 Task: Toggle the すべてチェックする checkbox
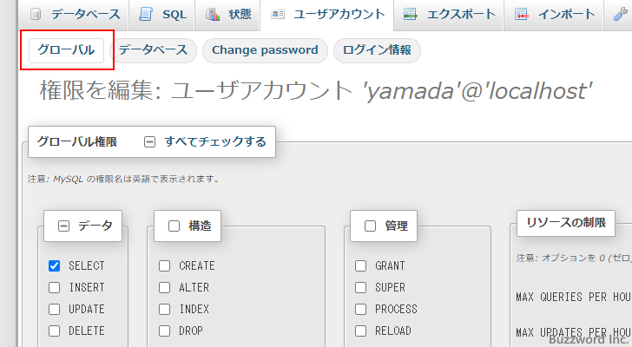tap(149, 141)
